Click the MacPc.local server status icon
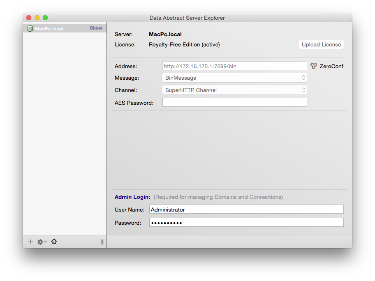Screen dimensions: 375x281 [30, 29]
